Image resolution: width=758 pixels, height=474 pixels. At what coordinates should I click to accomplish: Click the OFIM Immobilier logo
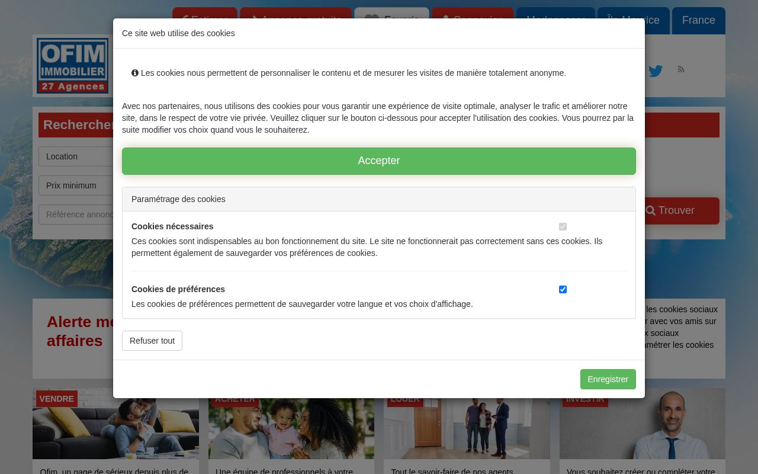coord(73,66)
